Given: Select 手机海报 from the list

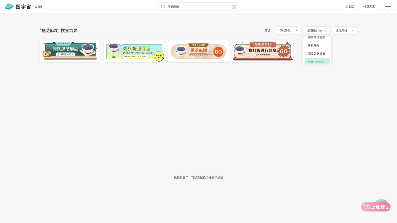Looking at the screenshot, I should [x=317, y=45].
